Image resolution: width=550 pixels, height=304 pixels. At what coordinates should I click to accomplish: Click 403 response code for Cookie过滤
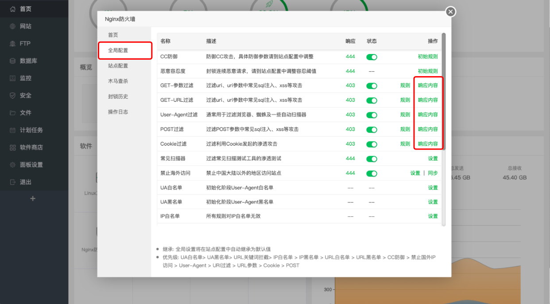pos(350,144)
